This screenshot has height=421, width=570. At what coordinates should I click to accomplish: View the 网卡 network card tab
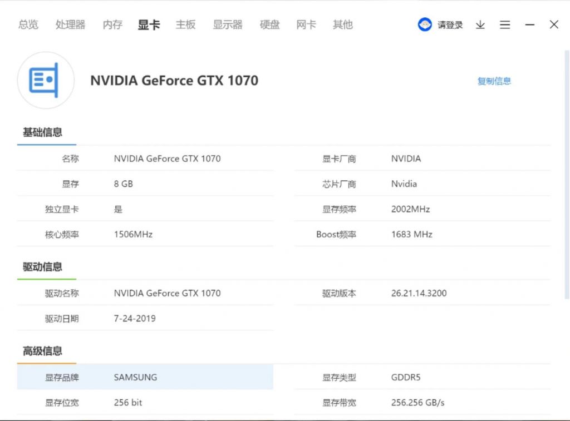click(x=306, y=24)
